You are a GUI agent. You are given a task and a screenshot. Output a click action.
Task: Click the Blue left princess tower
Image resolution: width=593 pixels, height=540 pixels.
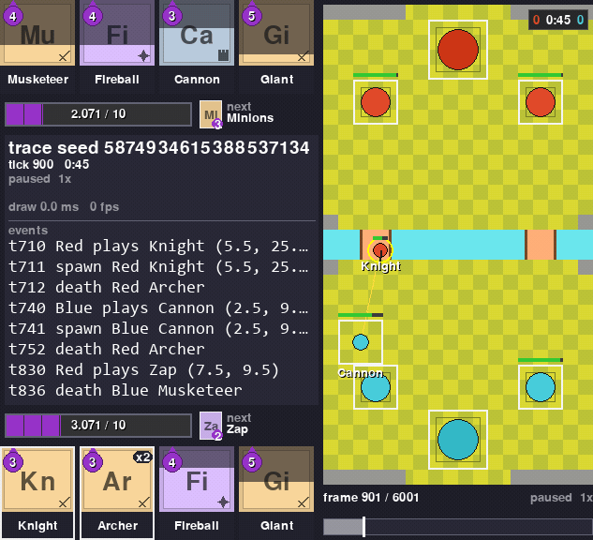pyautogui.click(x=376, y=387)
